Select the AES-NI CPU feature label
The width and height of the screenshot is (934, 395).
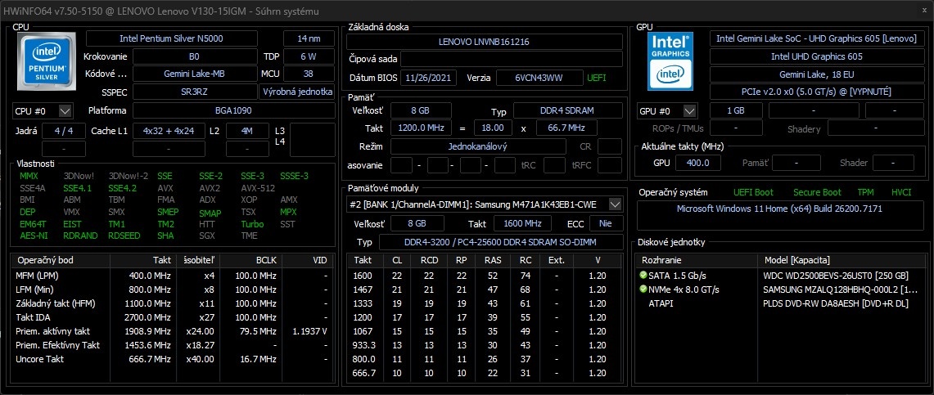pos(33,236)
